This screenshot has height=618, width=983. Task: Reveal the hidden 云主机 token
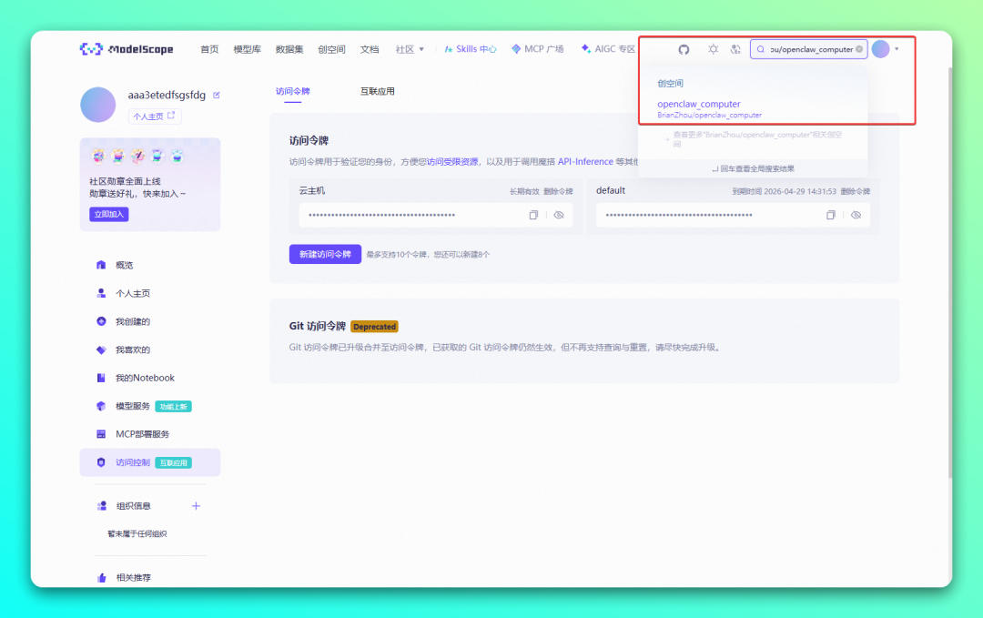click(x=557, y=215)
